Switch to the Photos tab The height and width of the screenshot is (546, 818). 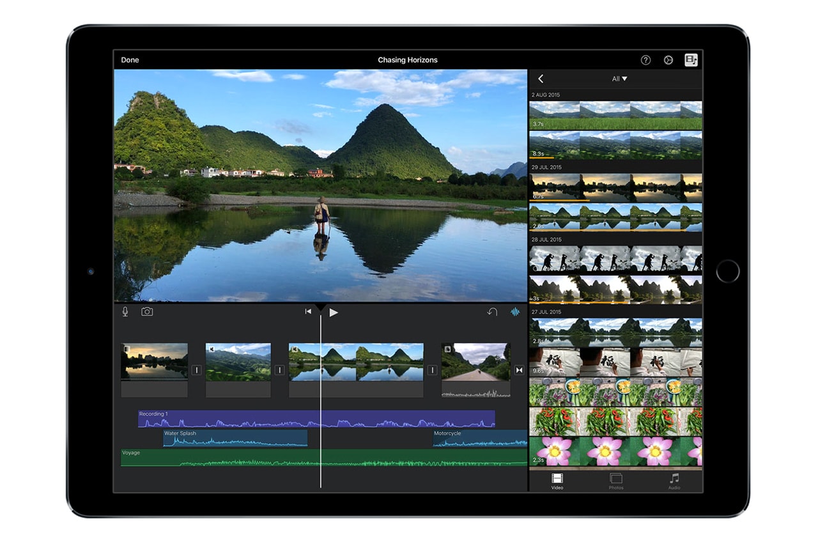coord(615,481)
